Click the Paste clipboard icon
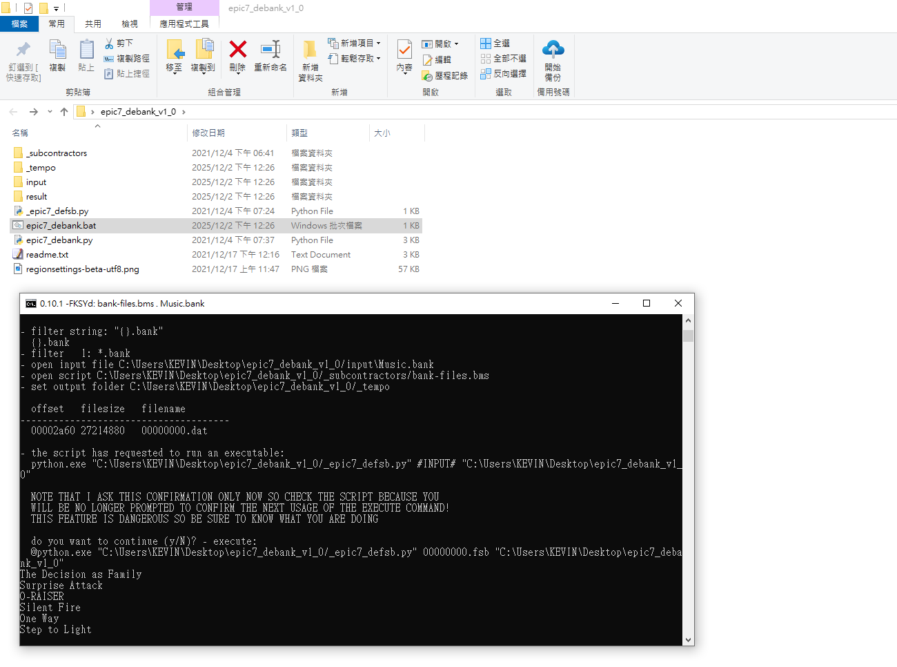Image resolution: width=897 pixels, height=667 pixels. 86,50
